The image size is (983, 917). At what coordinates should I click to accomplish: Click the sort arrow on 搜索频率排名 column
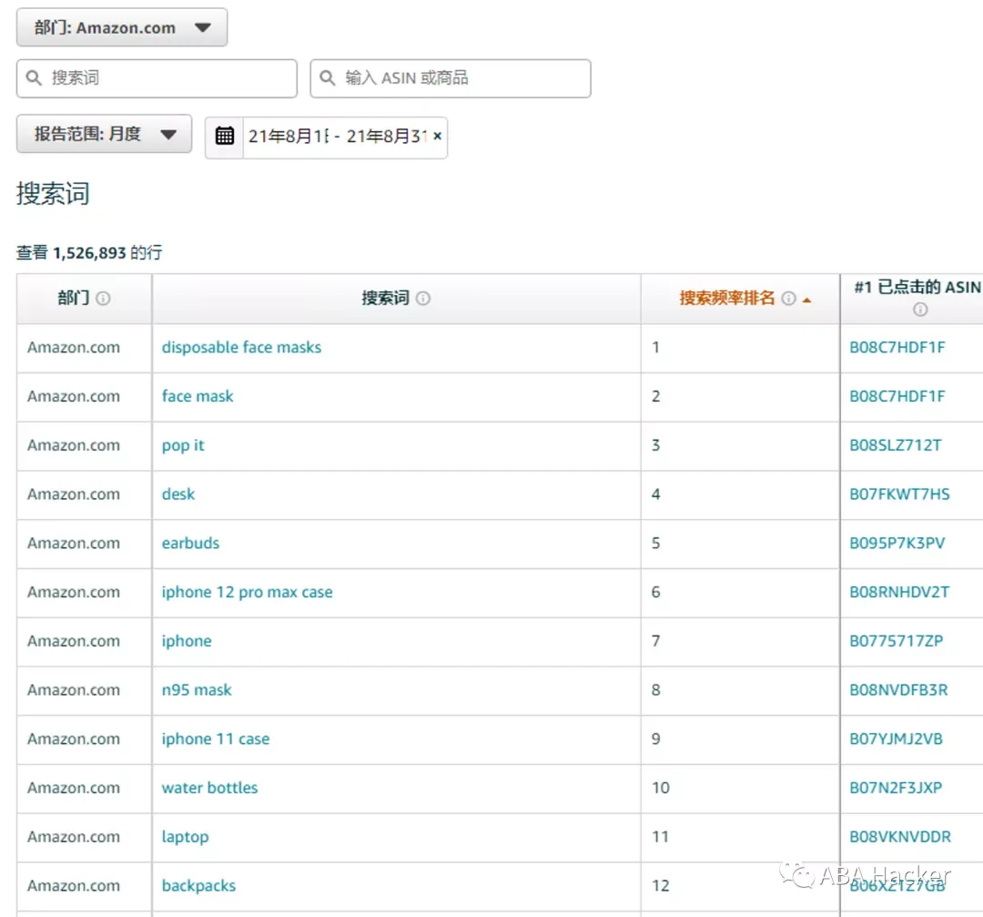pyautogui.click(x=806, y=301)
